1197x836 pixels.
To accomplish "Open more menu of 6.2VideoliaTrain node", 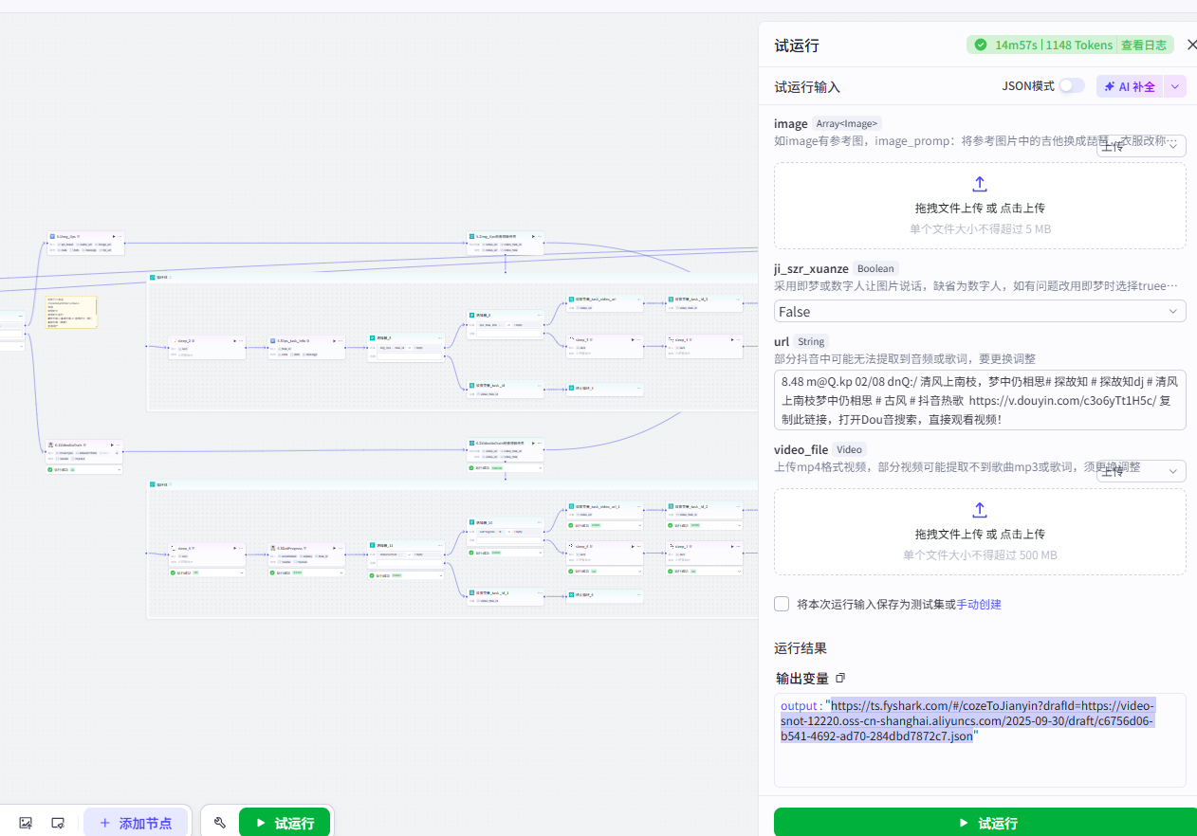I will [119, 445].
